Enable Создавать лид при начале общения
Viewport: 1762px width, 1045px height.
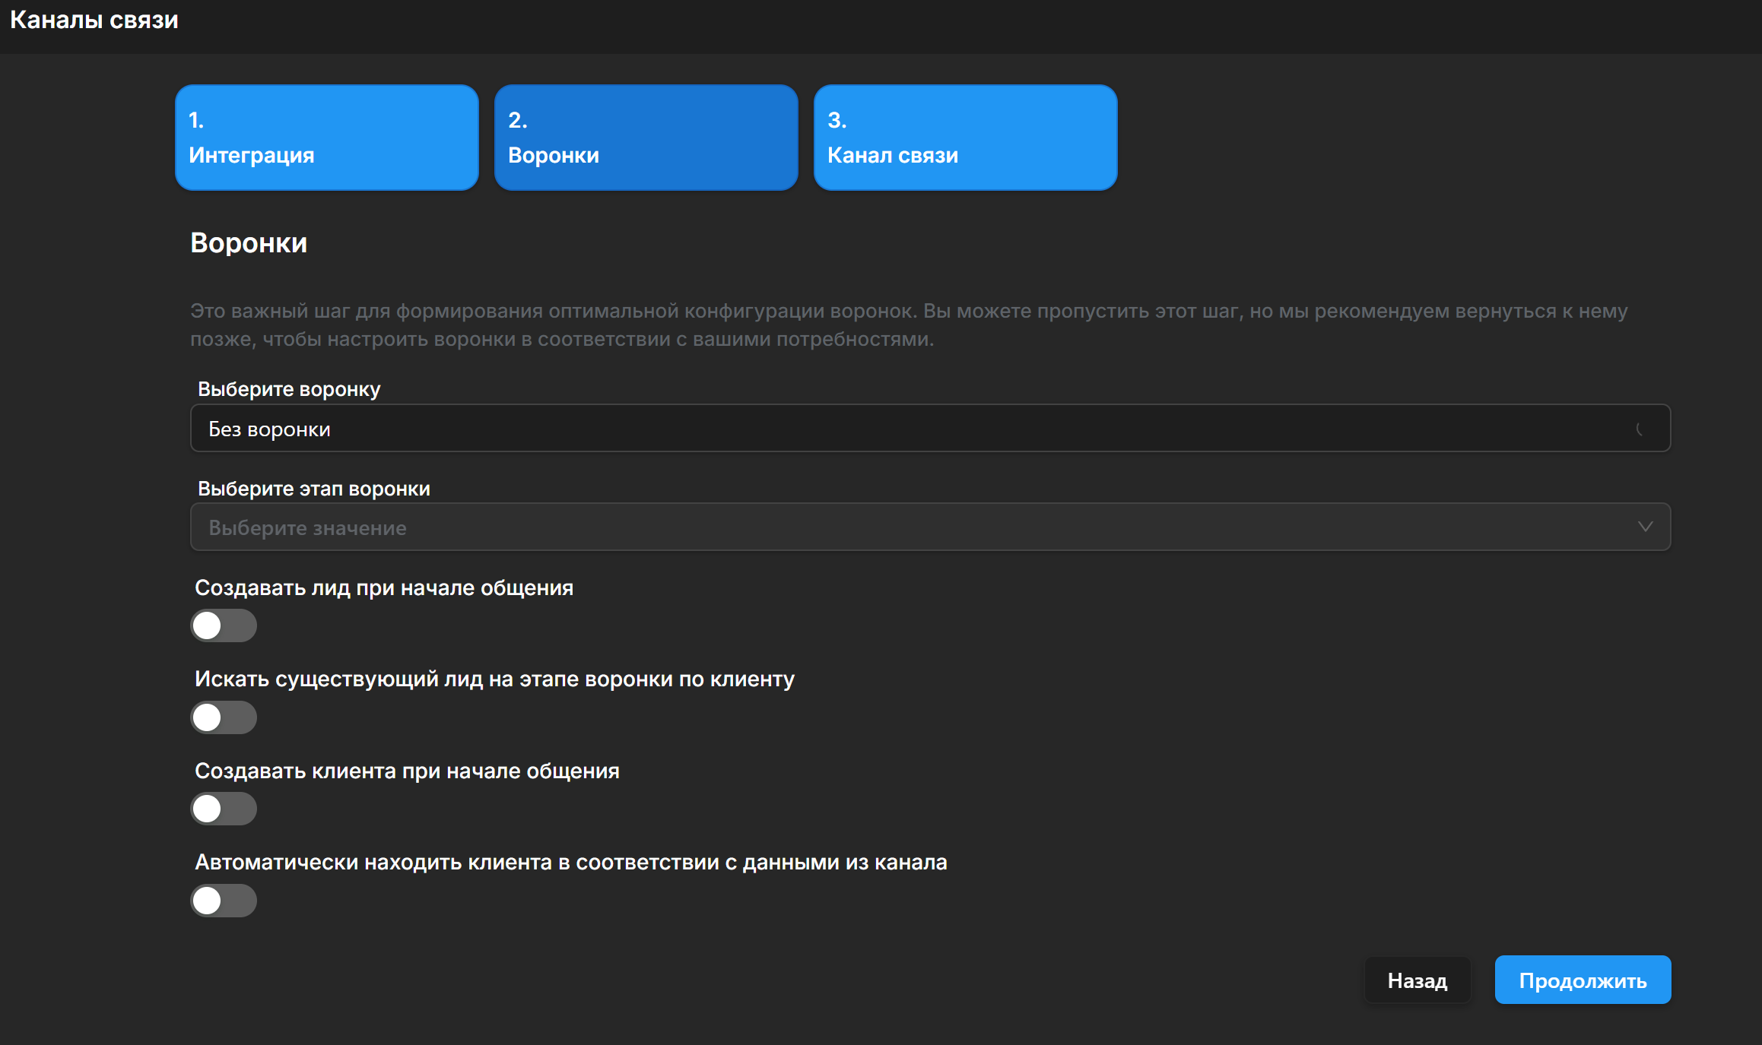pyautogui.click(x=224, y=626)
